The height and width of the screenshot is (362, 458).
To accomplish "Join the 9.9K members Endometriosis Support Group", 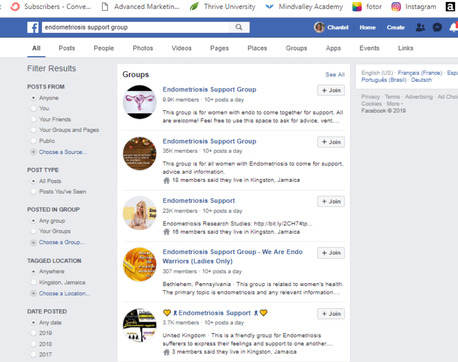I will point(331,90).
